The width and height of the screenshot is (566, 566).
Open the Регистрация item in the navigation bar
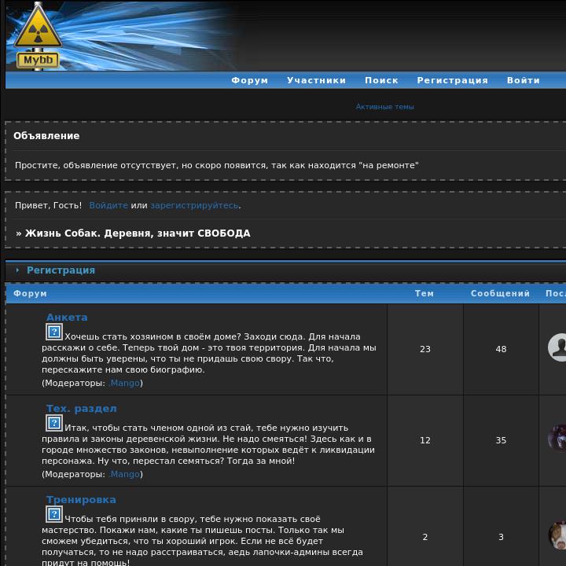pos(453,80)
